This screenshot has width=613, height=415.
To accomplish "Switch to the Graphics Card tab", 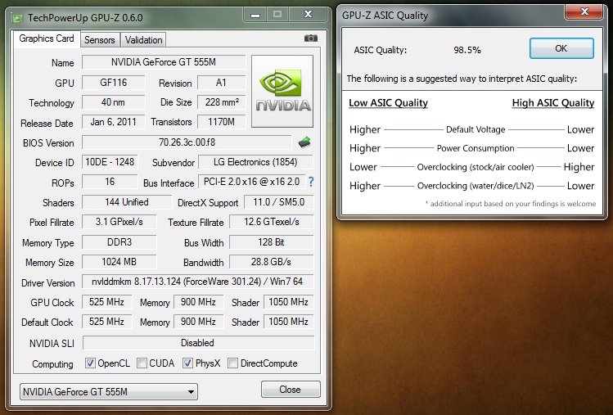I will coord(47,38).
